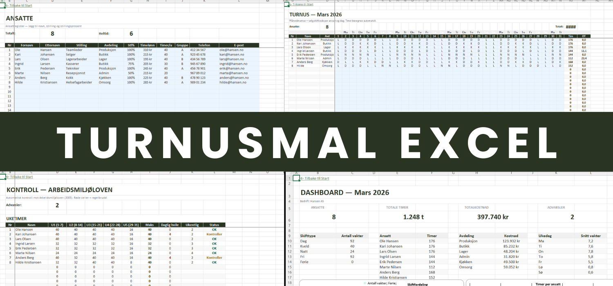Select the 23,4 overtime cell in Turnus

584,58
